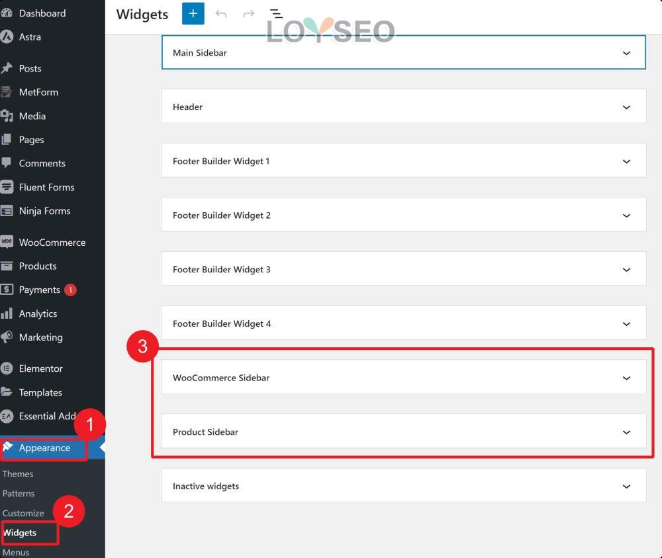The height and width of the screenshot is (558, 662).
Task: Select the Appearance menu label
Action: (44, 448)
